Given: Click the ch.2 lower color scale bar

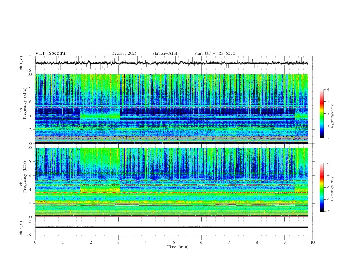Looking at the screenshot, I should point(321,187).
